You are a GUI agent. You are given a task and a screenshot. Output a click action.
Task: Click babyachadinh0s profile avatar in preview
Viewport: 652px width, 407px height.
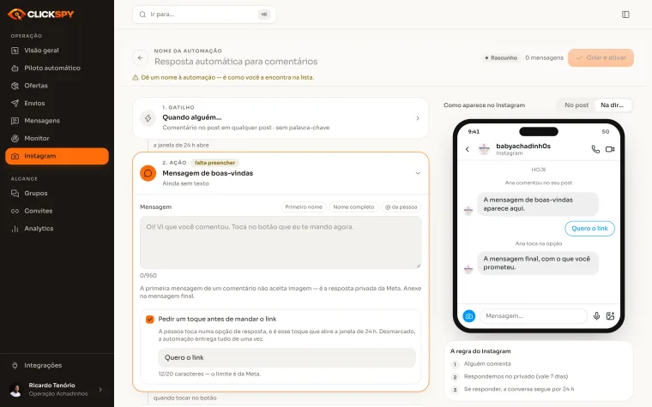click(484, 149)
